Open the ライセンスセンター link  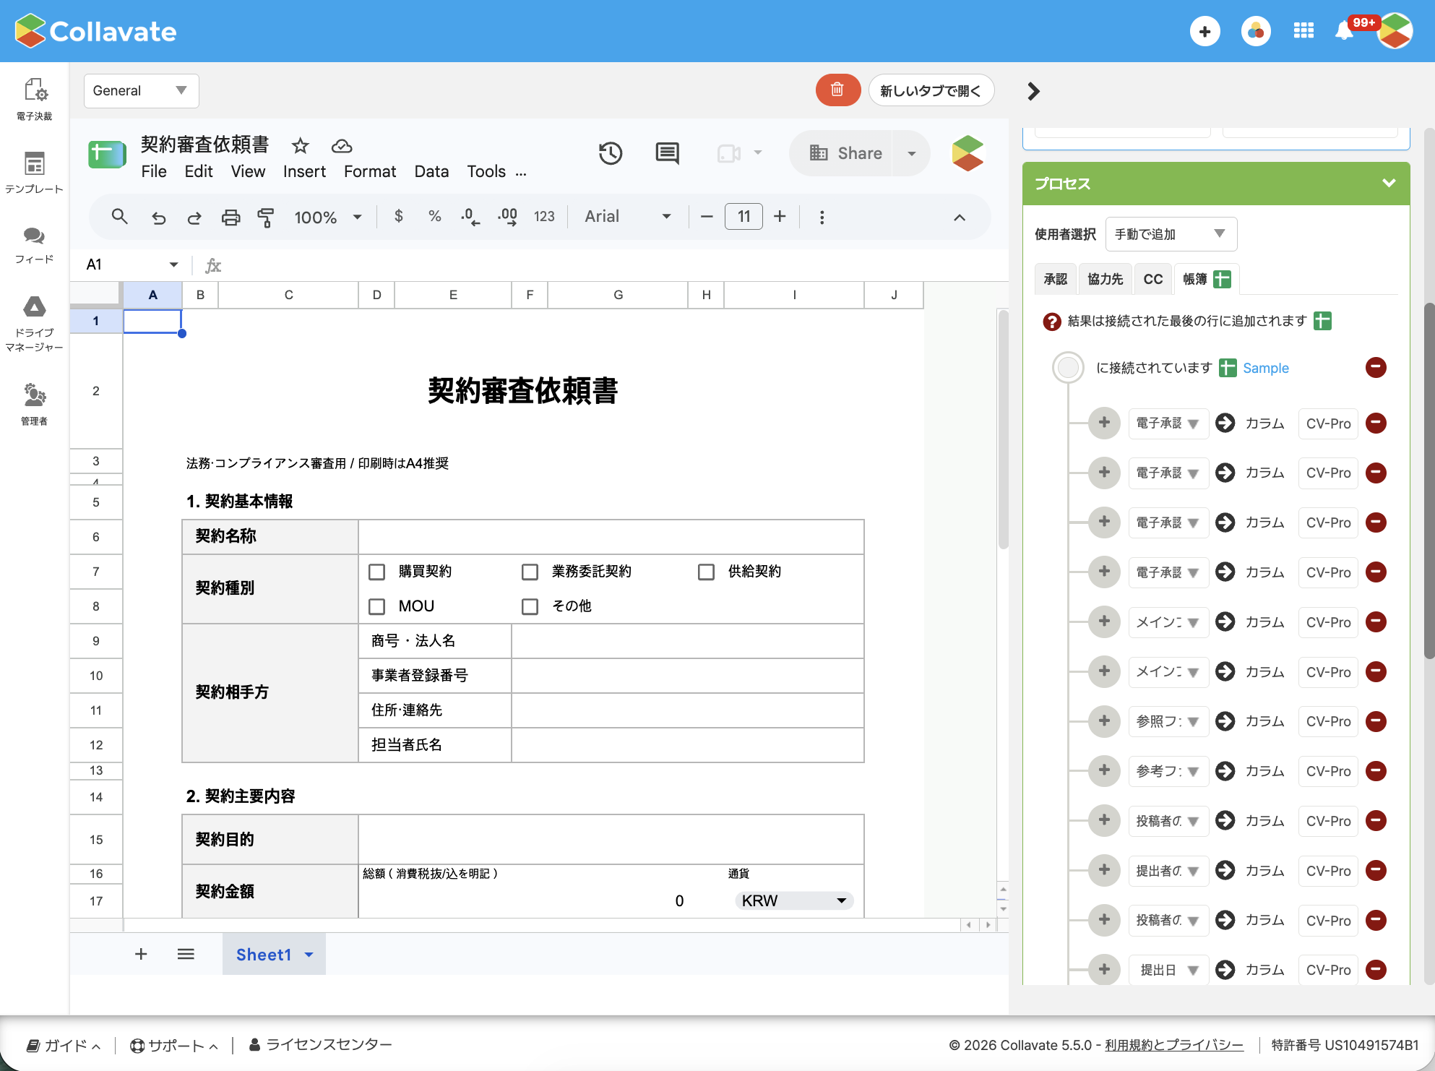(320, 1044)
